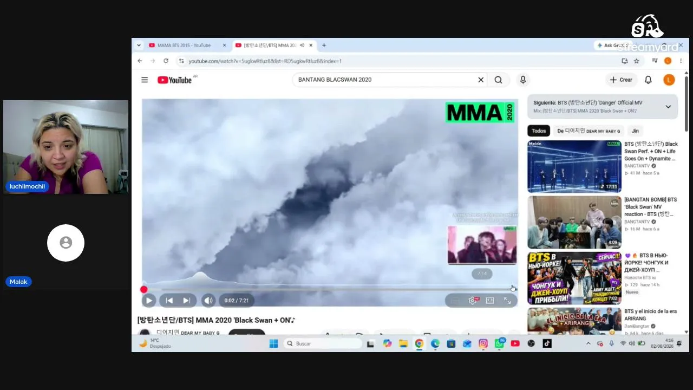
Task: Filter by the DEAR MY BABY G chip
Action: tap(589, 131)
